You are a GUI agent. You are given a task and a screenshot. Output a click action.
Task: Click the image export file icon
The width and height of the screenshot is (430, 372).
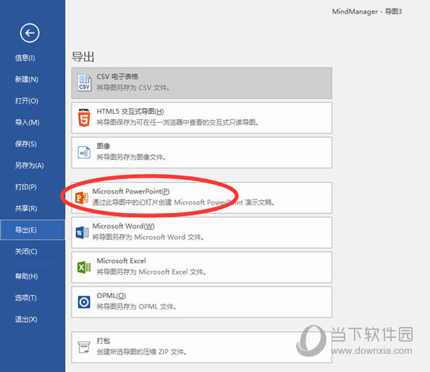(84, 152)
